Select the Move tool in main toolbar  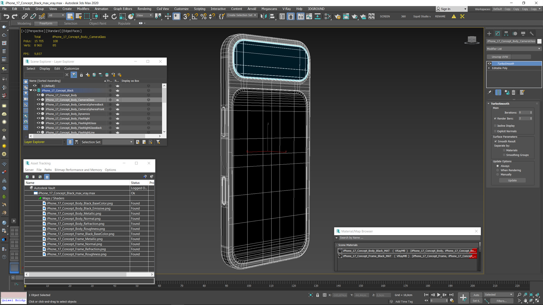coord(105,16)
